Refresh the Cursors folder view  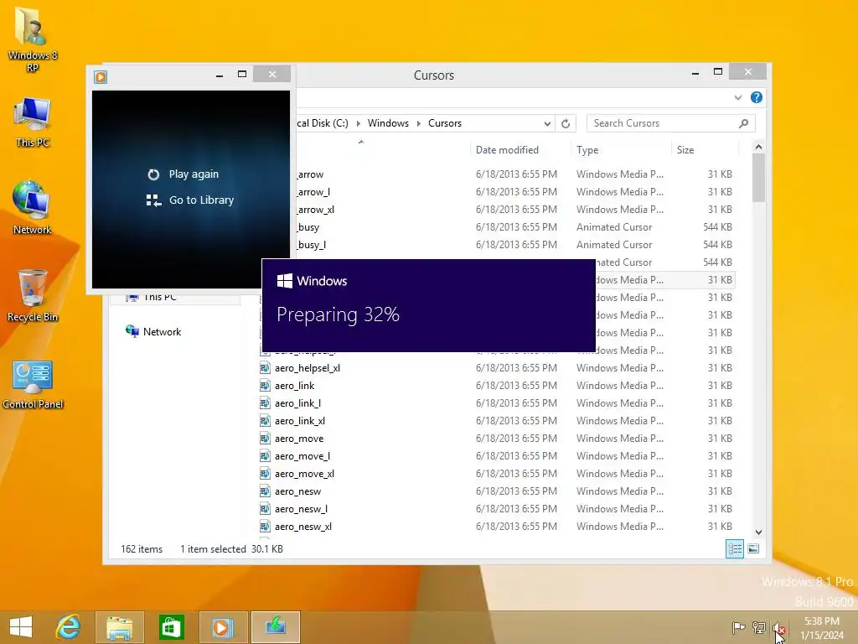pyautogui.click(x=566, y=124)
